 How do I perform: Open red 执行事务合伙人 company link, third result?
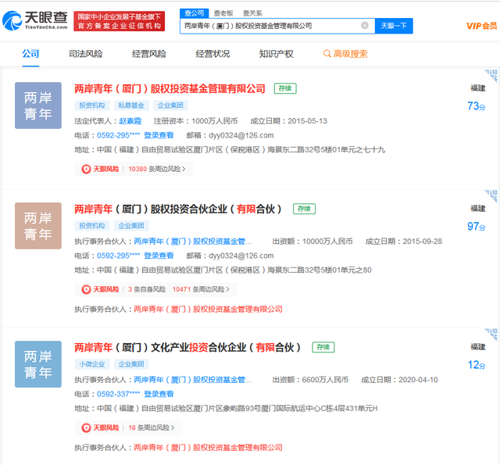208,448
